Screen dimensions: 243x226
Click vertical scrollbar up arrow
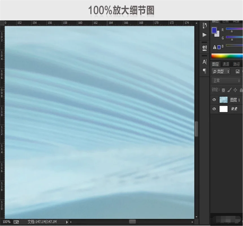(196, 23)
